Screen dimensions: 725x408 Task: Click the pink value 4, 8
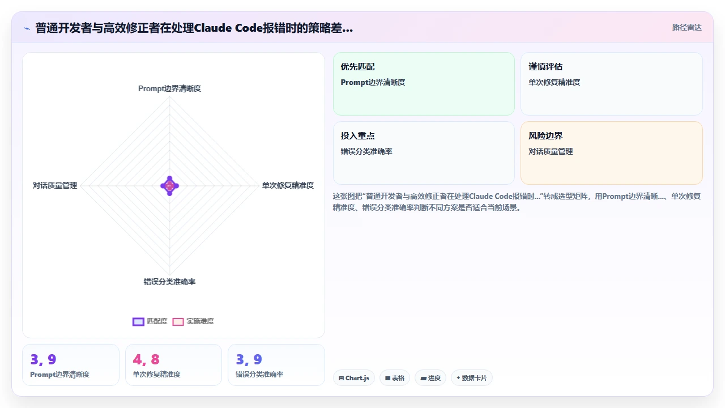146,359
